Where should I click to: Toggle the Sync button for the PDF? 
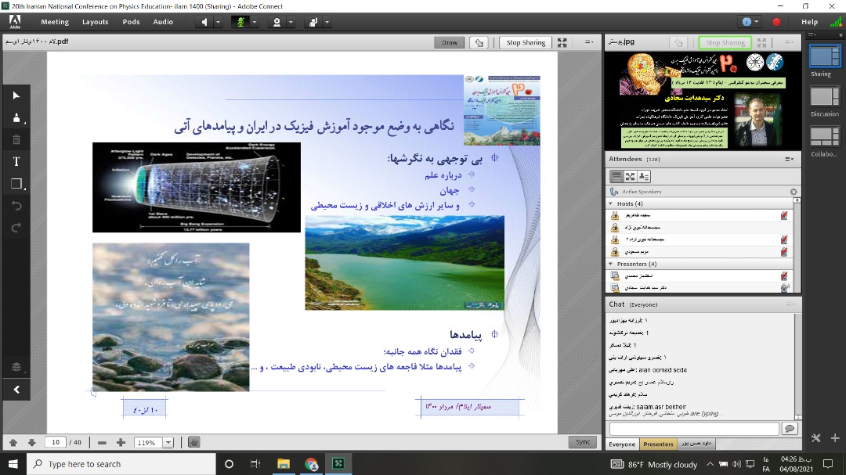[x=583, y=442]
